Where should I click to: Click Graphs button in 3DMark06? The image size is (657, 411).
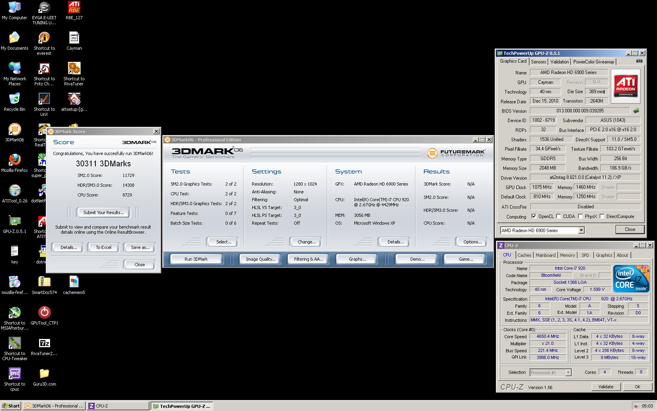click(x=357, y=259)
